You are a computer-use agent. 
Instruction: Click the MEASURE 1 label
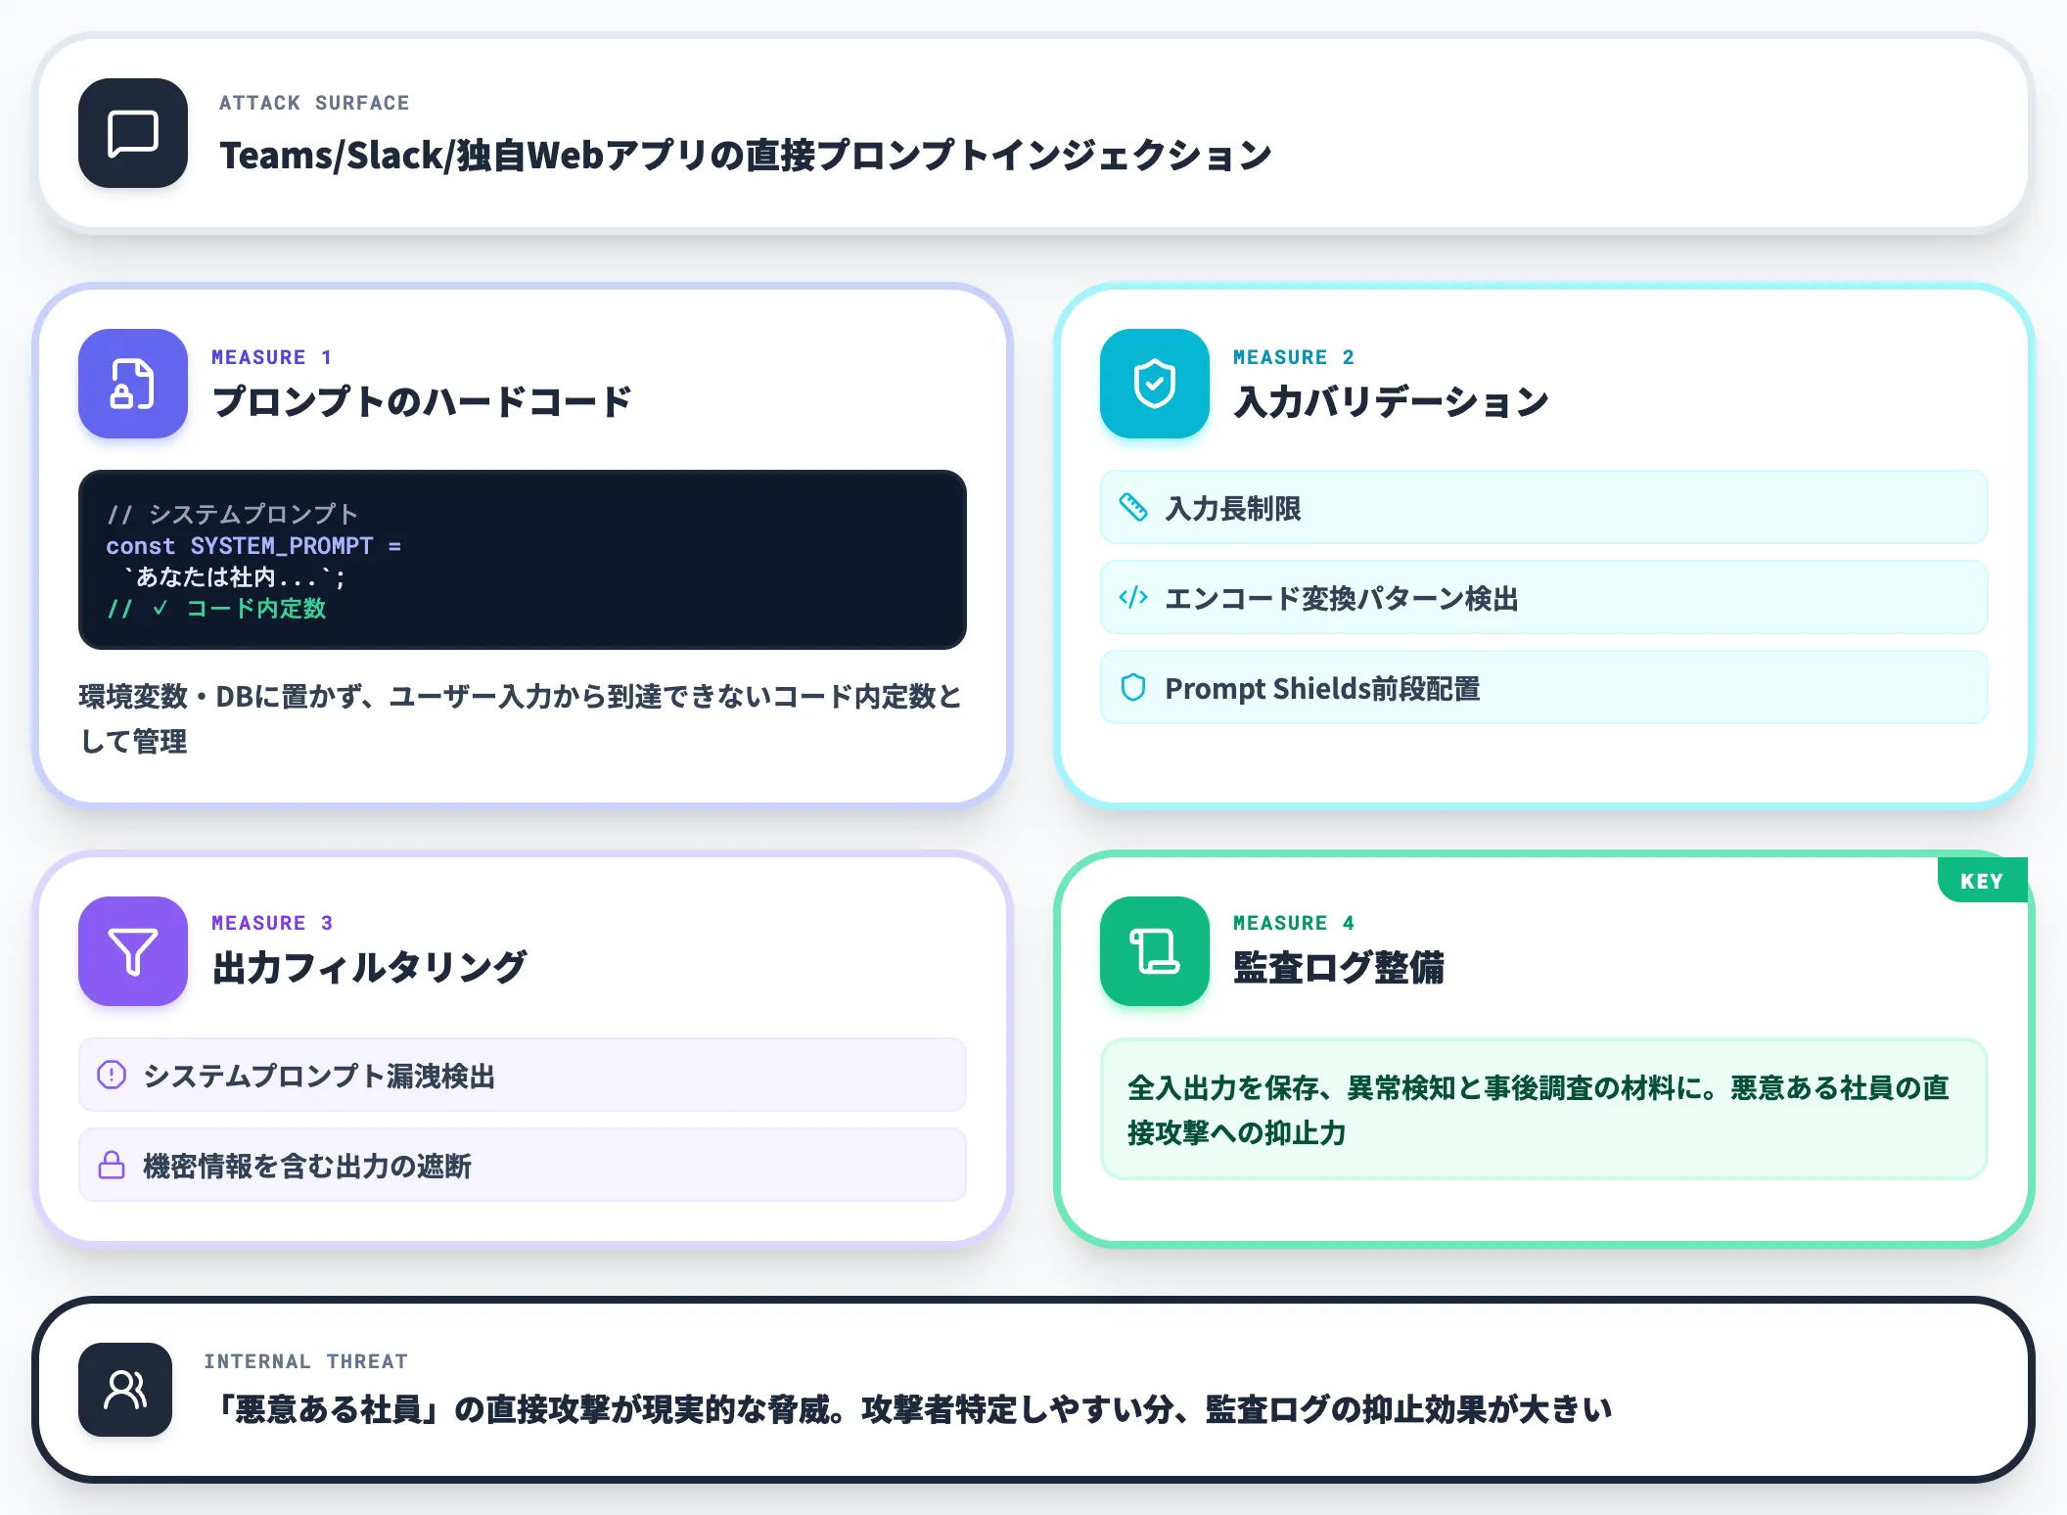click(x=271, y=357)
